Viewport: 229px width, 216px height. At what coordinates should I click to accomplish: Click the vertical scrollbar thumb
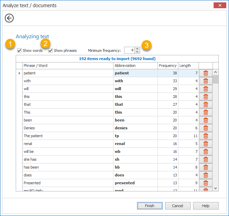coord(215,80)
